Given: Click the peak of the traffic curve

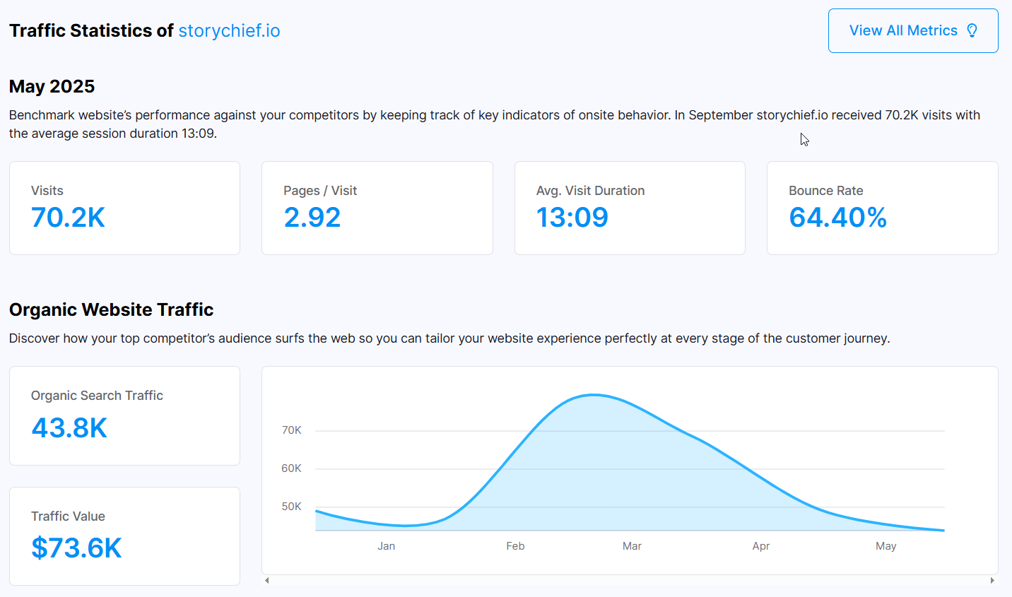Looking at the screenshot, I should coord(594,395).
